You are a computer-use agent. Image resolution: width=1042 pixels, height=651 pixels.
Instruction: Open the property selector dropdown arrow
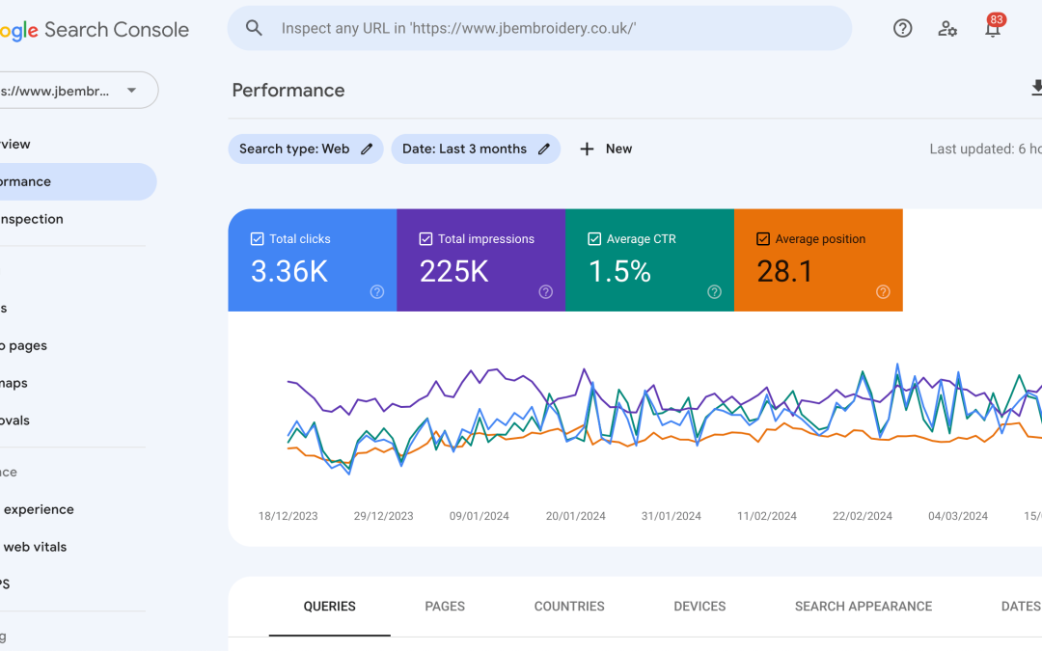point(131,91)
